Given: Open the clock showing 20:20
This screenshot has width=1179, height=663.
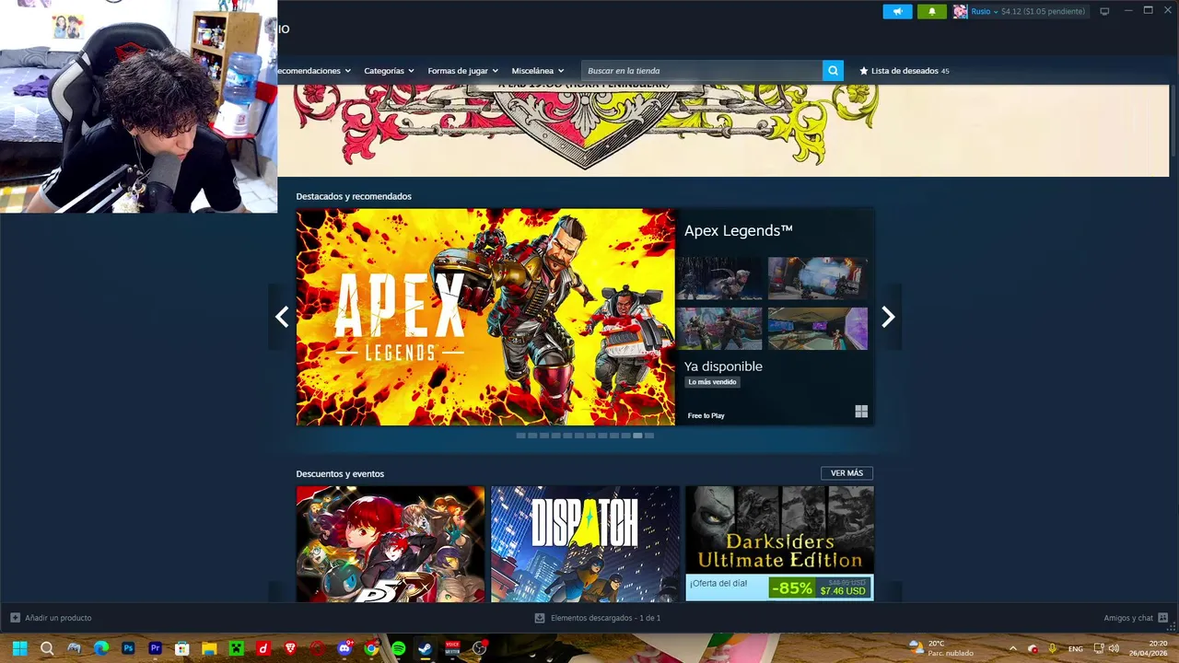Looking at the screenshot, I should pos(1149,648).
